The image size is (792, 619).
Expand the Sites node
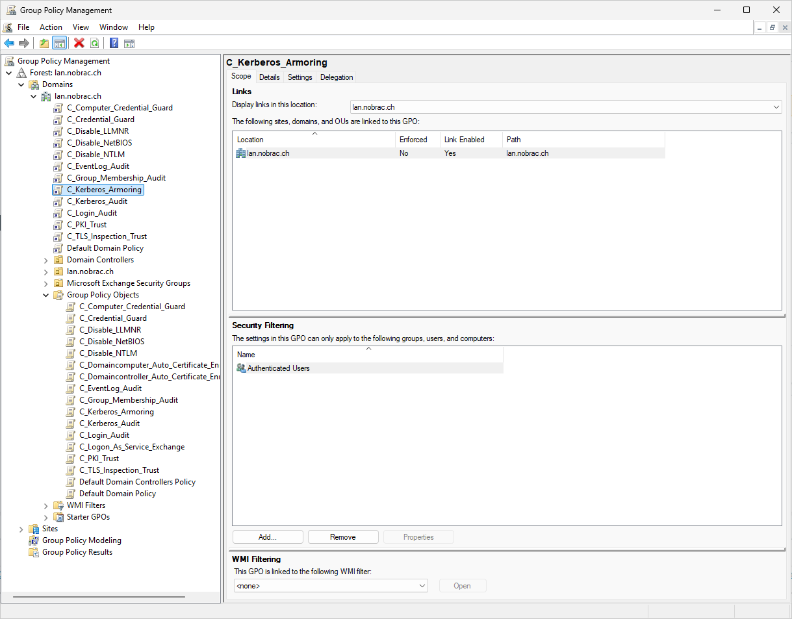click(x=21, y=529)
